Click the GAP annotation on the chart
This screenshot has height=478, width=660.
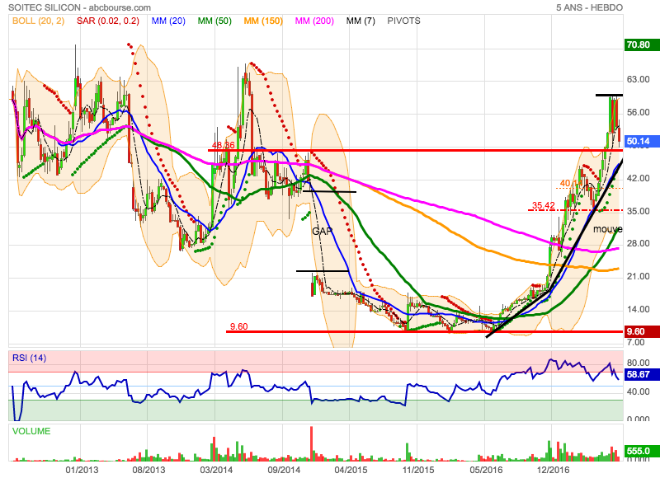[322, 232]
